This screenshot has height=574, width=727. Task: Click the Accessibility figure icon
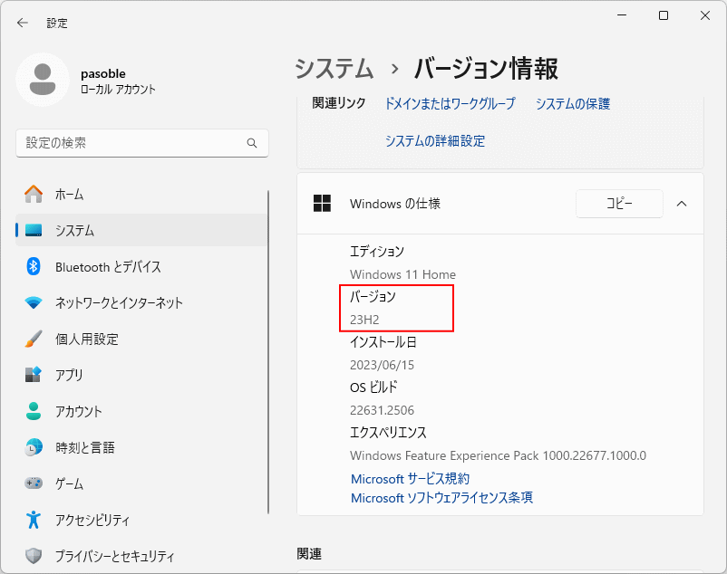[34, 520]
